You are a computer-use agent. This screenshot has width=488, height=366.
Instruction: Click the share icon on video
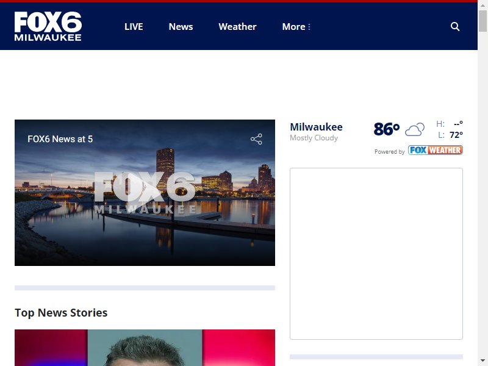(256, 139)
